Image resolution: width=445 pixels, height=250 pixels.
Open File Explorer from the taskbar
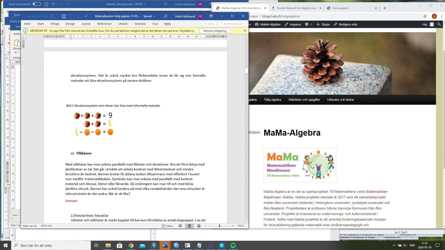(x=108, y=245)
